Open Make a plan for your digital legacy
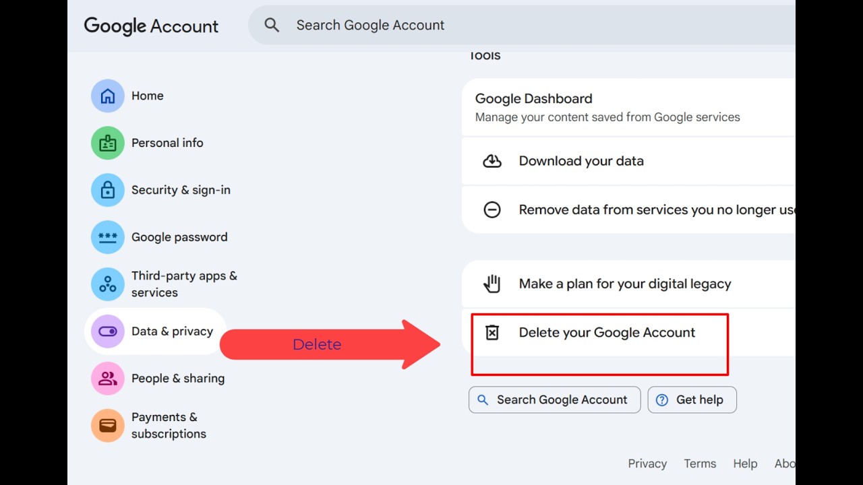This screenshot has height=485, width=863. (624, 284)
